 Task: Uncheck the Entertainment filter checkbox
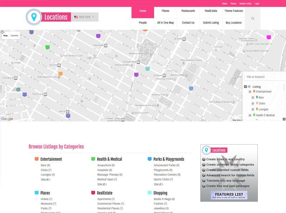coord(250,92)
